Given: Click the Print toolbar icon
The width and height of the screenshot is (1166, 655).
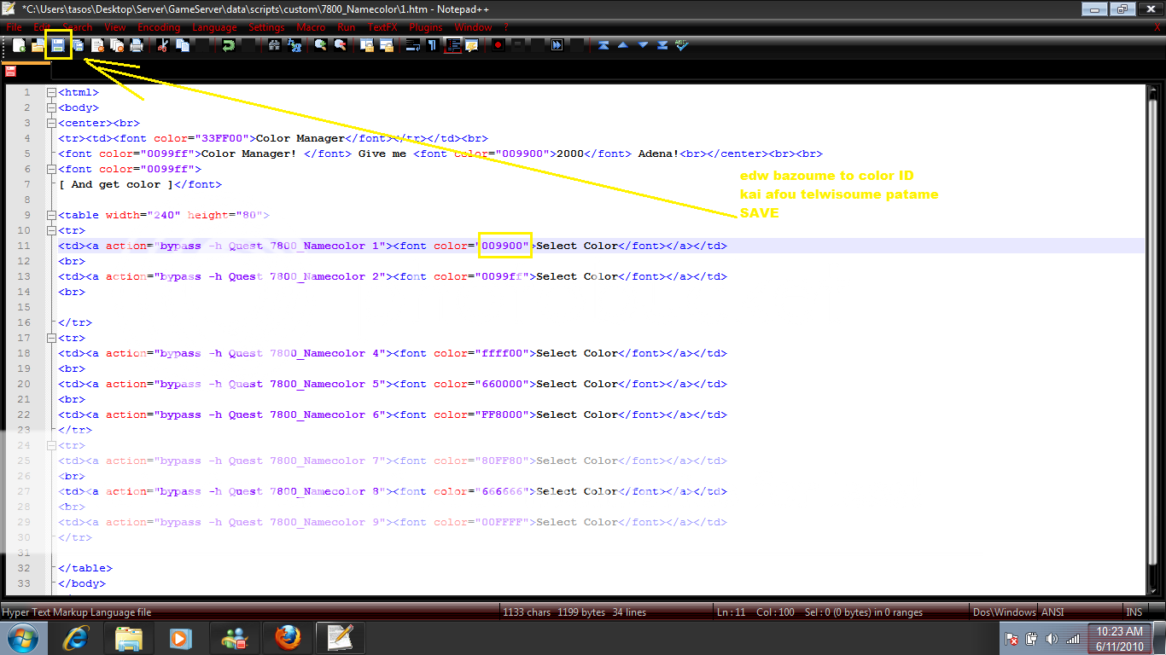Looking at the screenshot, I should tap(136, 45).
